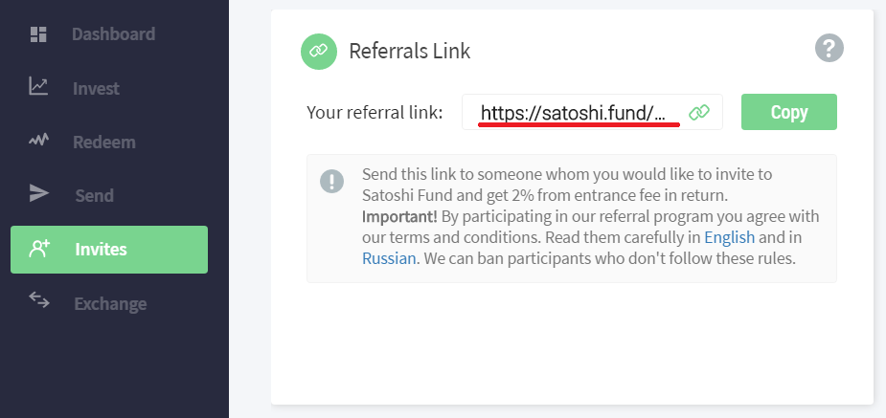Open the English terms link

click(729, 237)
